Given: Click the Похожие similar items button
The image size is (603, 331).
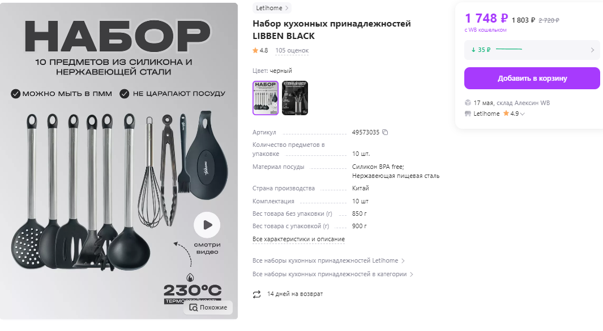Looking at the screenshot, I should (208, 308).
